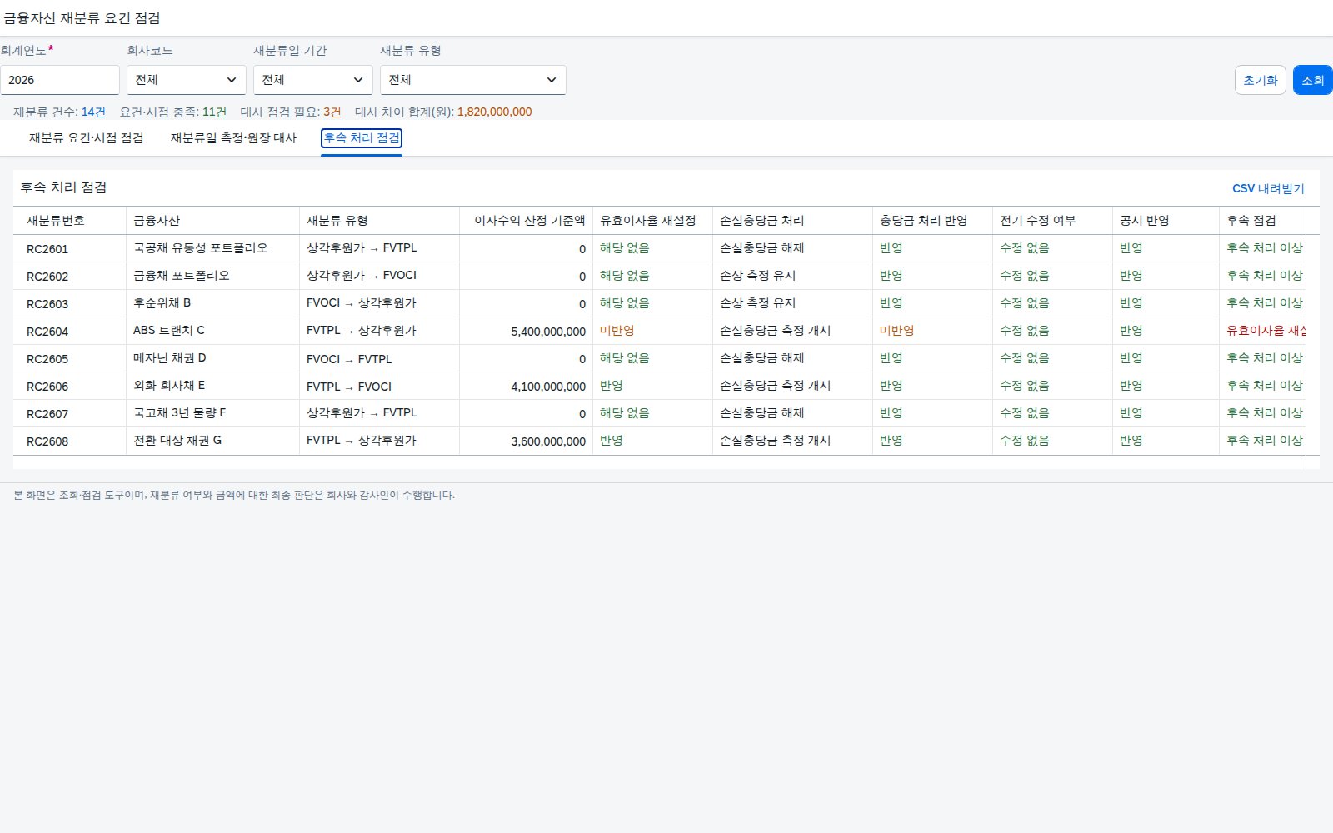Click the red 유효이자율 재설정 warning in RC2604
This screenshot has width=1333, height=833.
point(1266,331)
